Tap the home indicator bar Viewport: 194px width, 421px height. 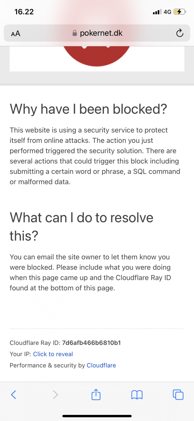97,416
